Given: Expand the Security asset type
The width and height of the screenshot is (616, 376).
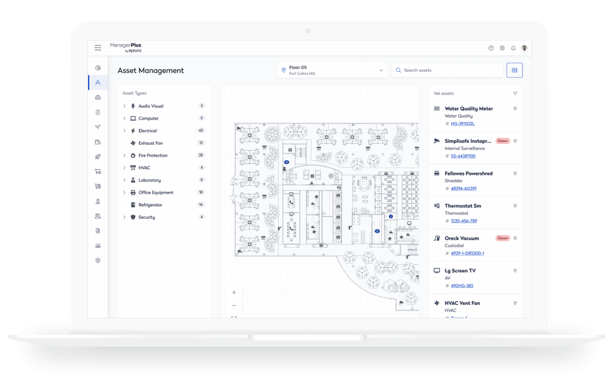Looking at the screenshot, I should [124, 217].
